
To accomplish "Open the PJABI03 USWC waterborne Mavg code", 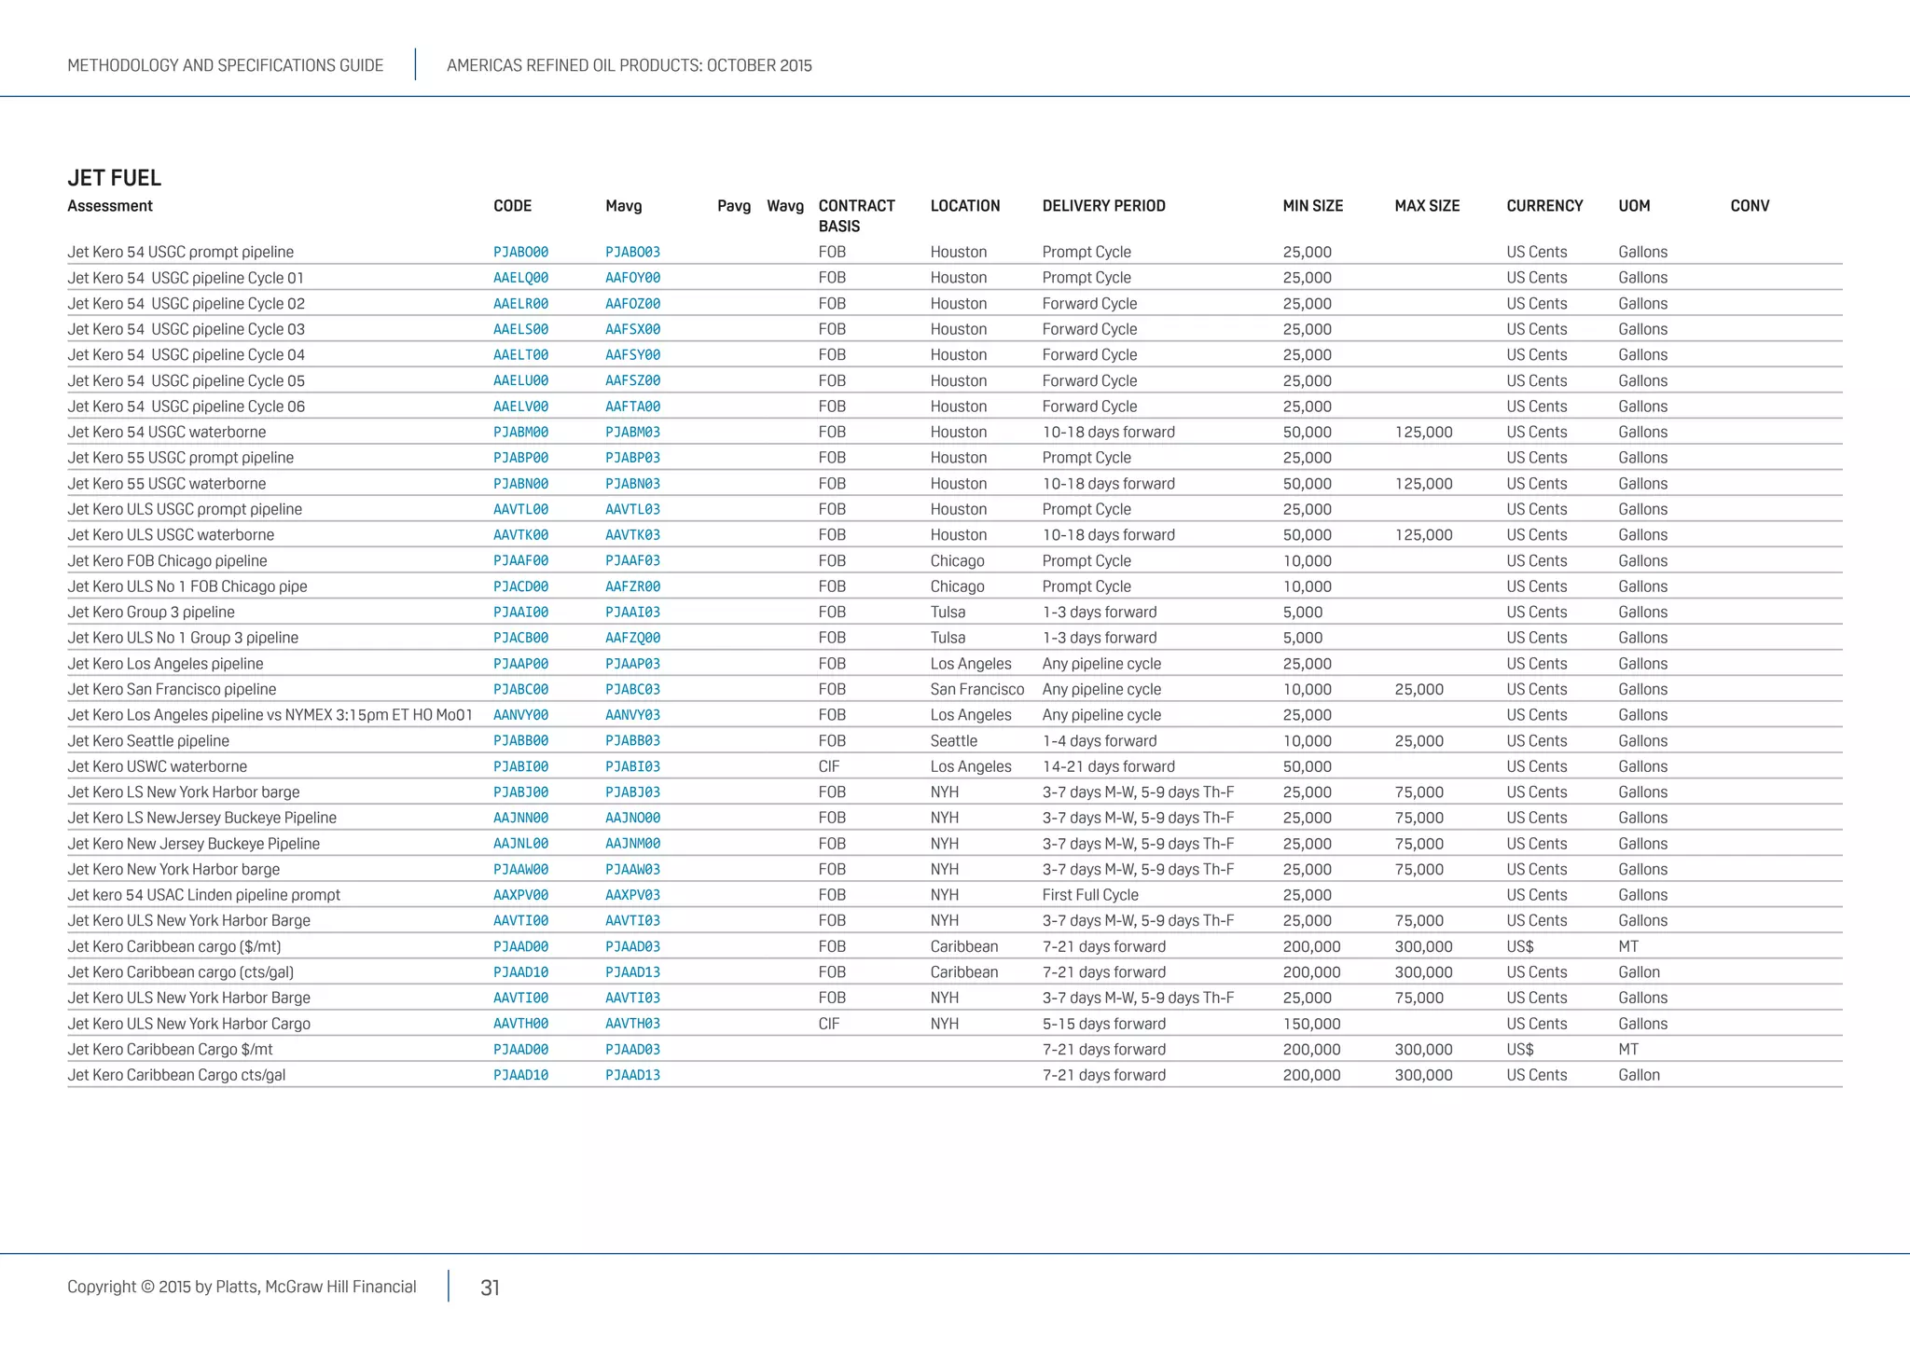I will 632,766.
